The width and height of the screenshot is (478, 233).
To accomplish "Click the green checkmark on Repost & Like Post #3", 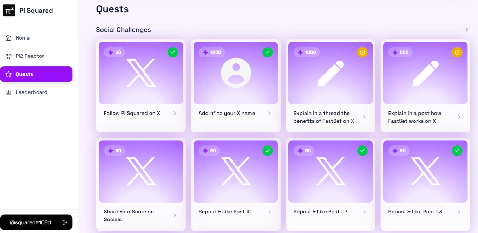I will pyautogui.click(x=457, y=151).
